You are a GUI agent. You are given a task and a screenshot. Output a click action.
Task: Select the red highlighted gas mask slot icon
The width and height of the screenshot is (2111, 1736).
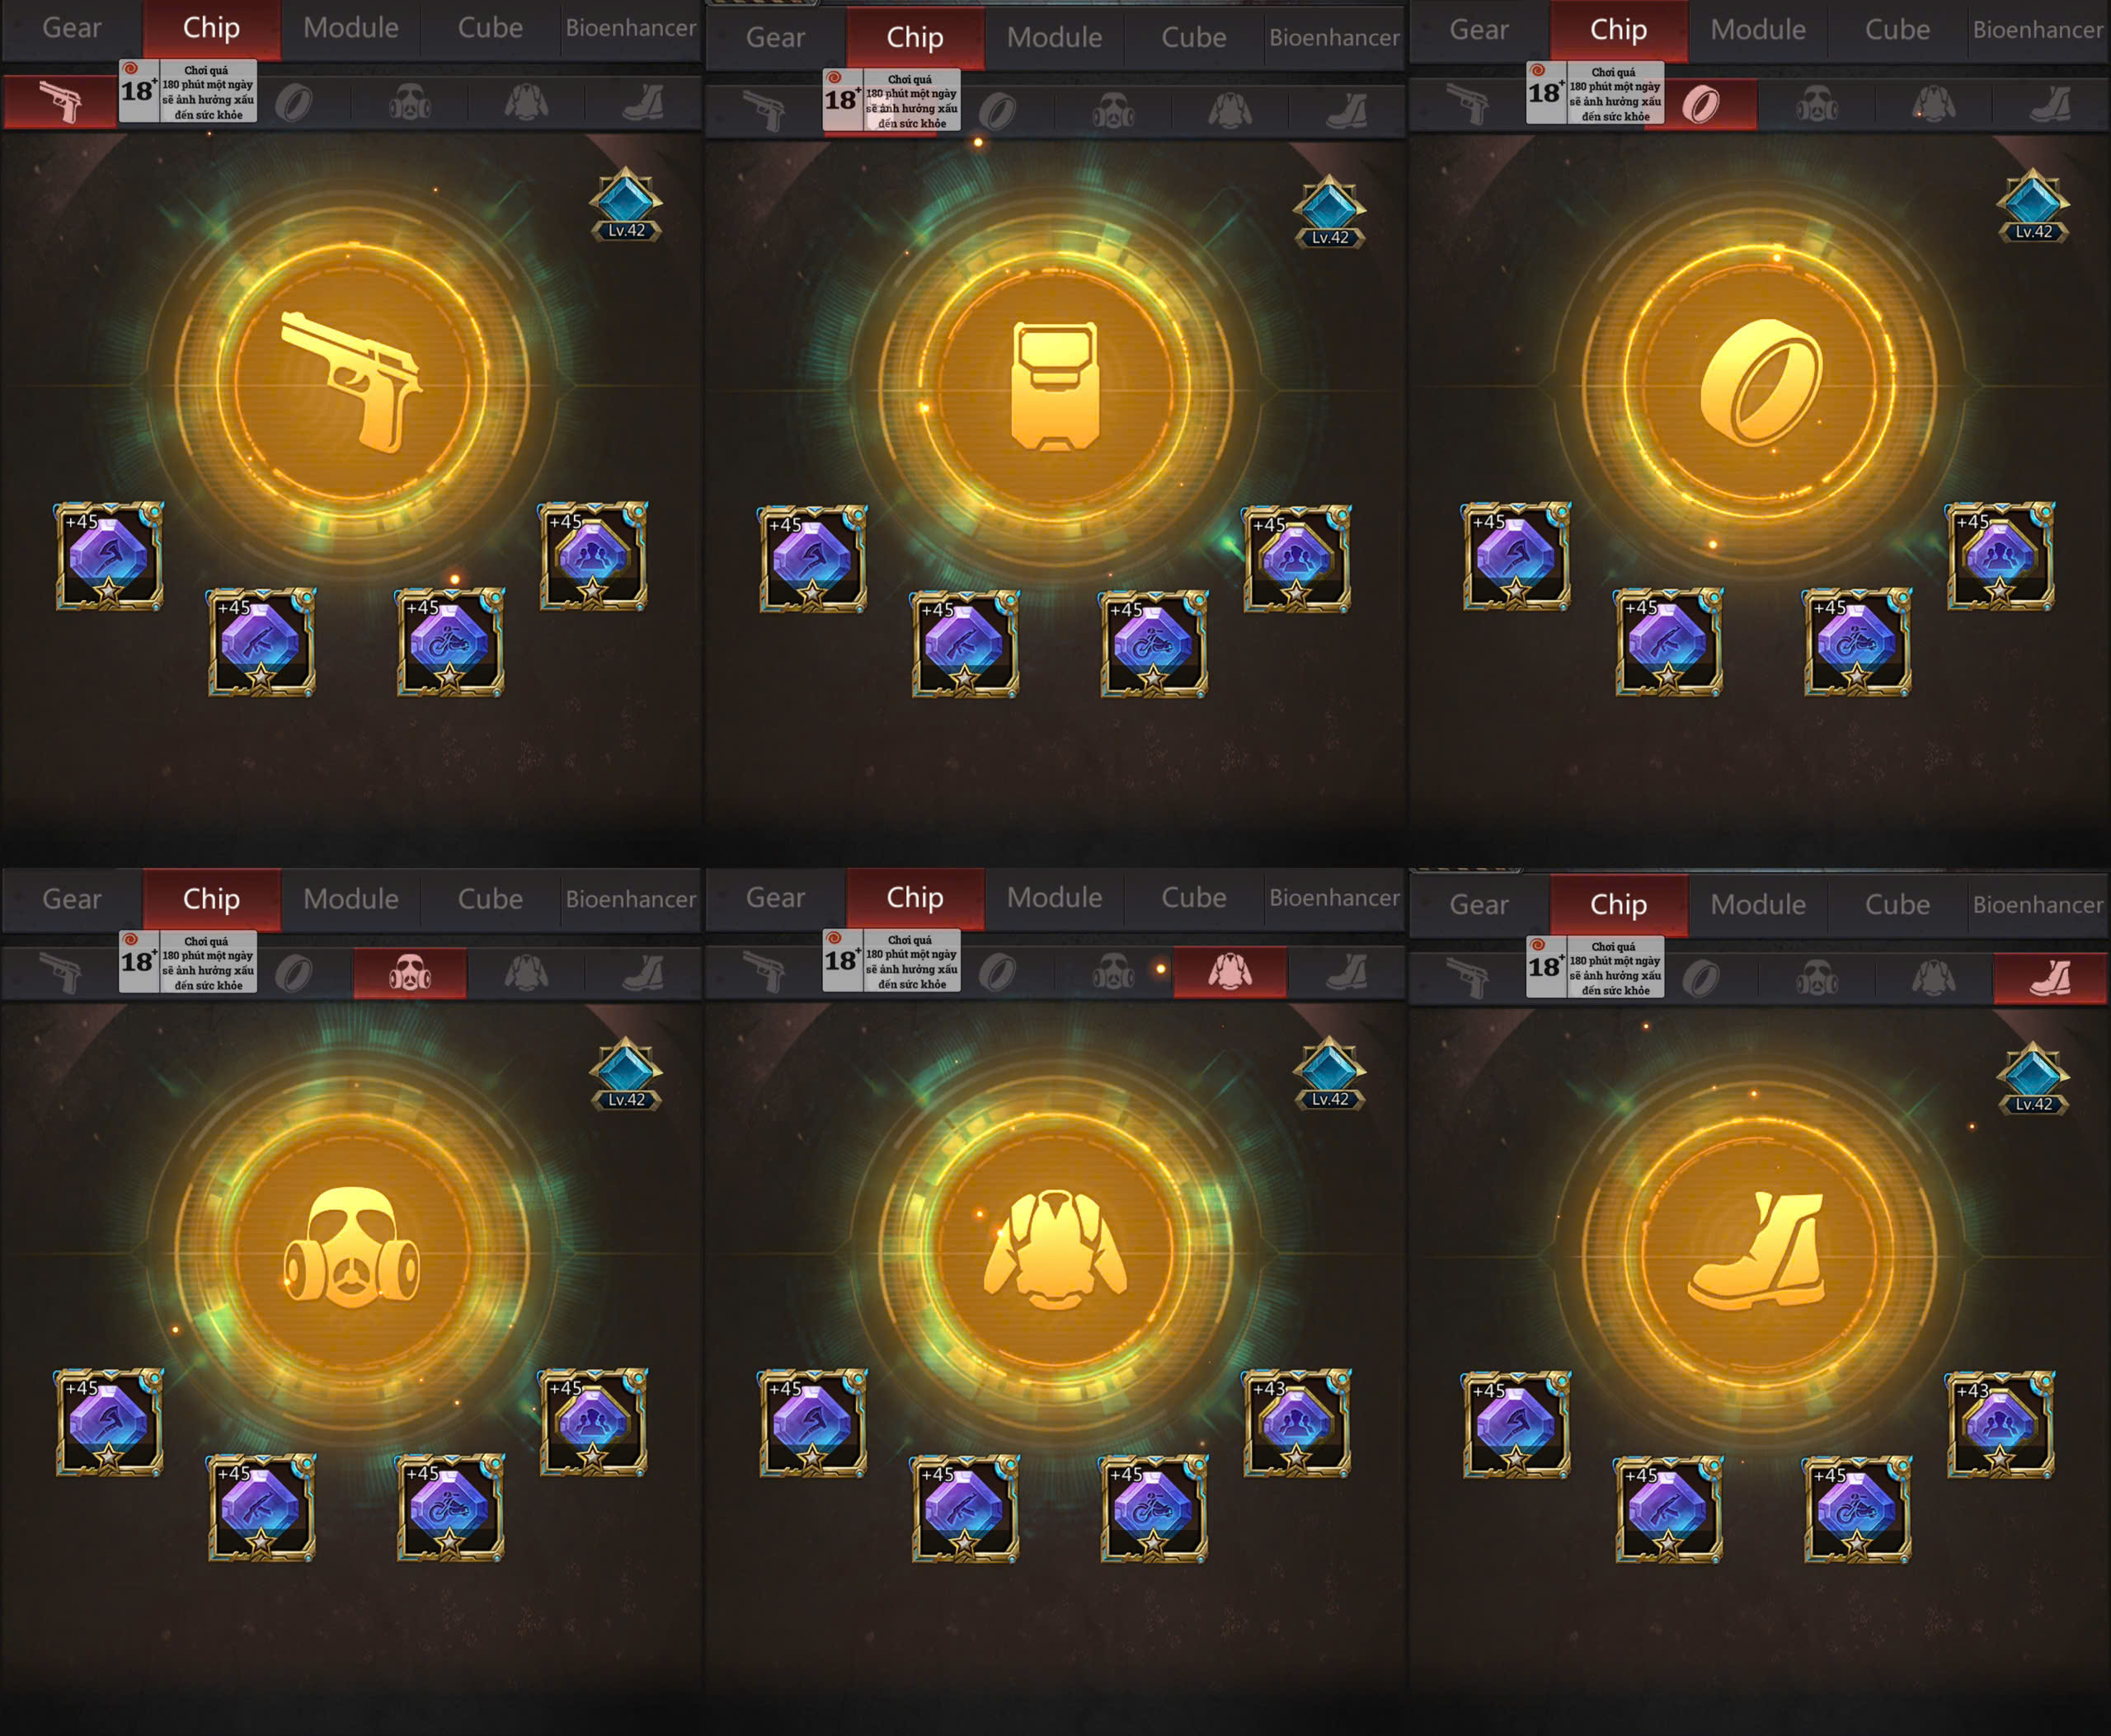point(410,973)
